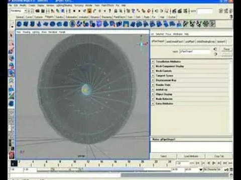Image resolution: width=241 pixels, height=180 pixels.
Task: Create a polygon sphere from the shelf
Action: tap(19, 24)
